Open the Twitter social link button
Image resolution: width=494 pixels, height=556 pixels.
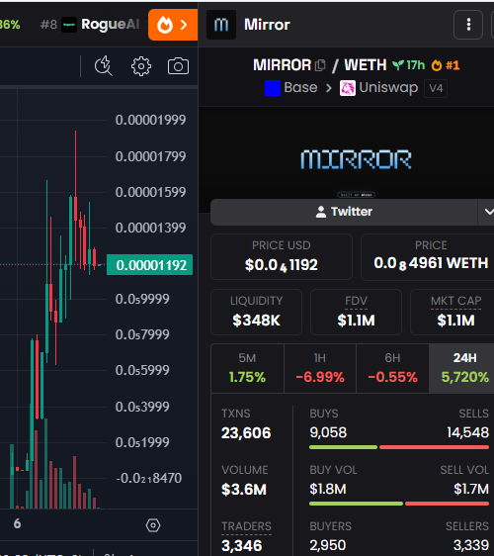pos(344,212)
